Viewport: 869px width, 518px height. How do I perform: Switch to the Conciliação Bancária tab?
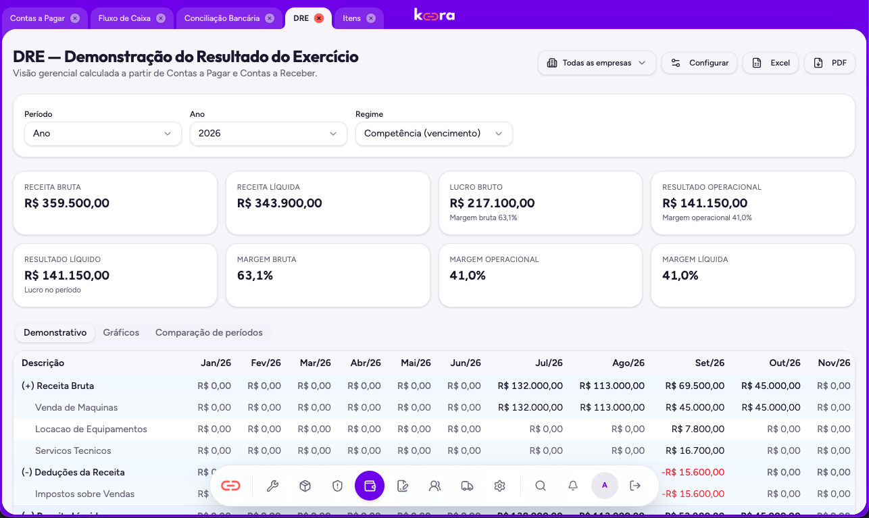tap(228, 18)
